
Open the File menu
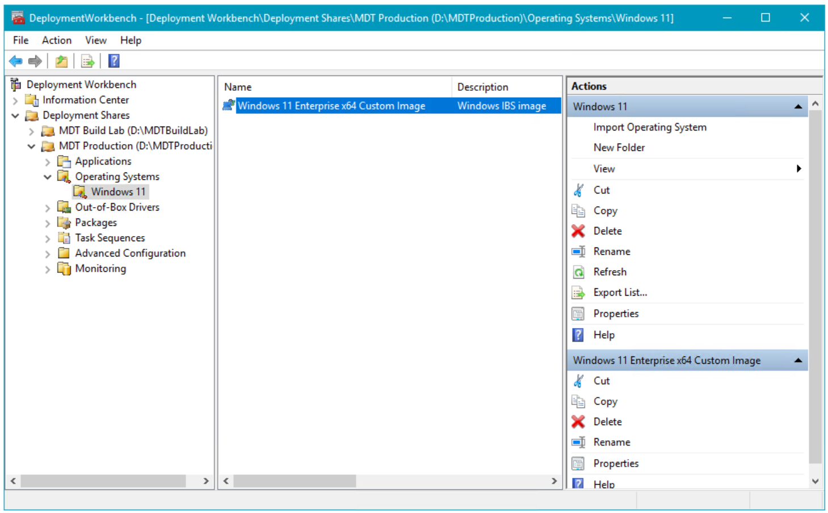tap(20, 40)
